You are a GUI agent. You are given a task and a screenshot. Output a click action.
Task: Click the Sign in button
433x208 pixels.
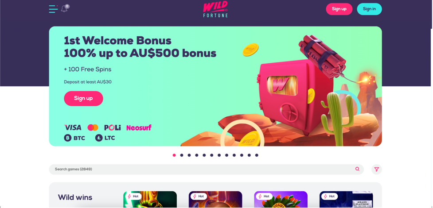[369, 9]
